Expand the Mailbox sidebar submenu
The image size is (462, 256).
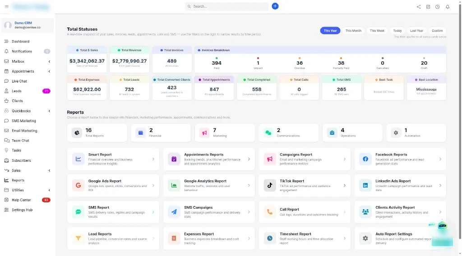[x=49, y=61]
